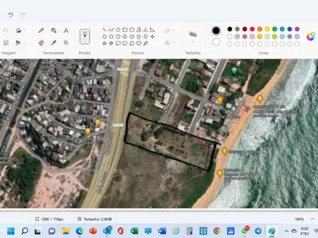Screen dimensions: 318x238
Task: Select the pentagon shape
Action: coord(111,37)
